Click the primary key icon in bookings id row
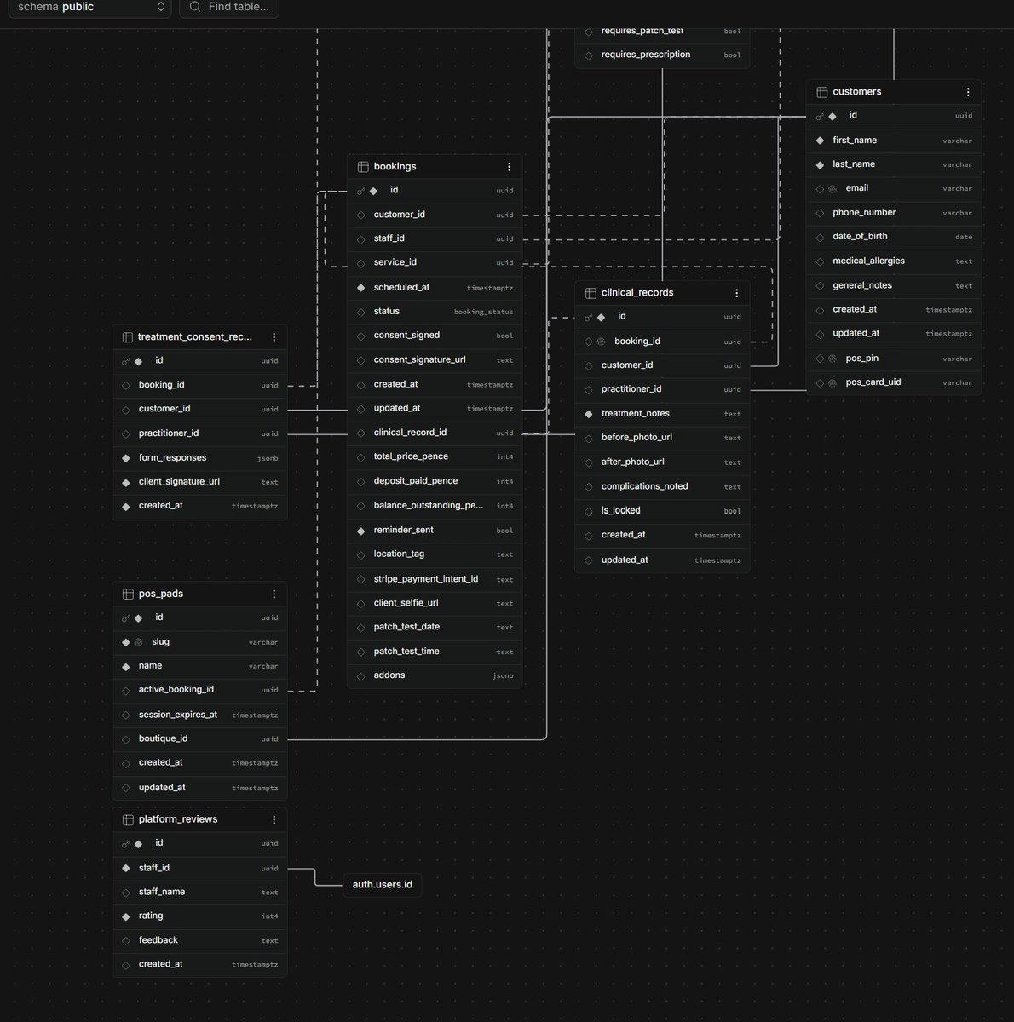 click(x=360, y=191)
